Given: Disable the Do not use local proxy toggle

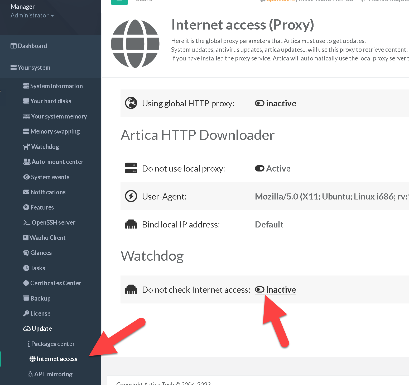Looking at the screenshot, I should (x=260, y=169).
